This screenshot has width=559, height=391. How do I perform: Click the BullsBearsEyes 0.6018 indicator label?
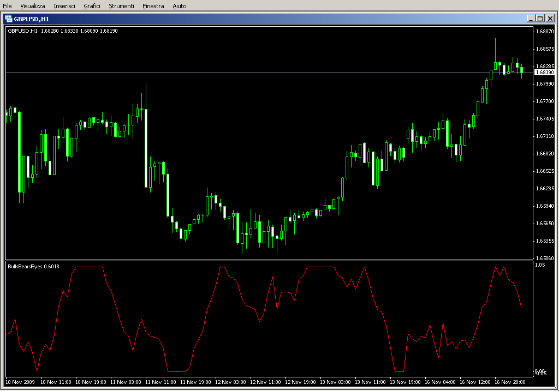[x=33, y=266]
